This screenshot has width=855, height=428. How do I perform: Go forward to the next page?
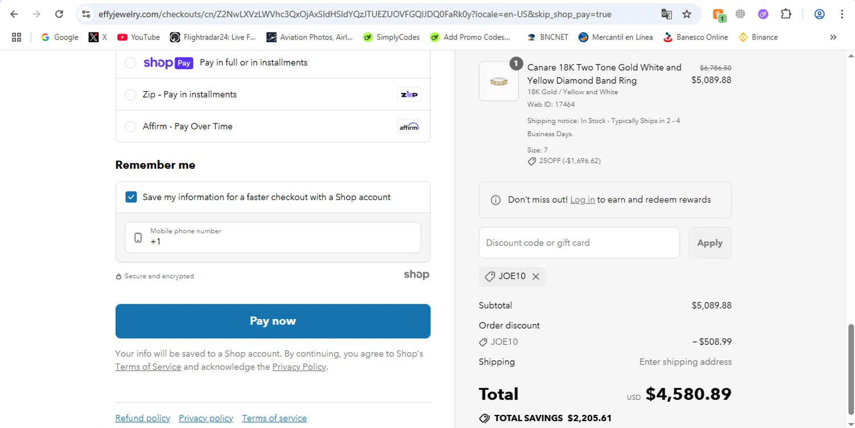[x=36, y=14]
